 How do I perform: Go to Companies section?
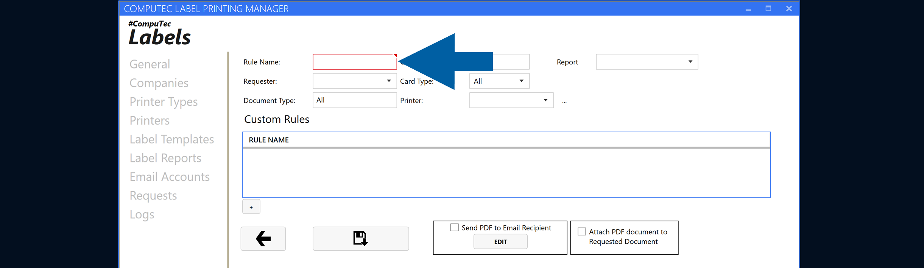coord(159,83)
